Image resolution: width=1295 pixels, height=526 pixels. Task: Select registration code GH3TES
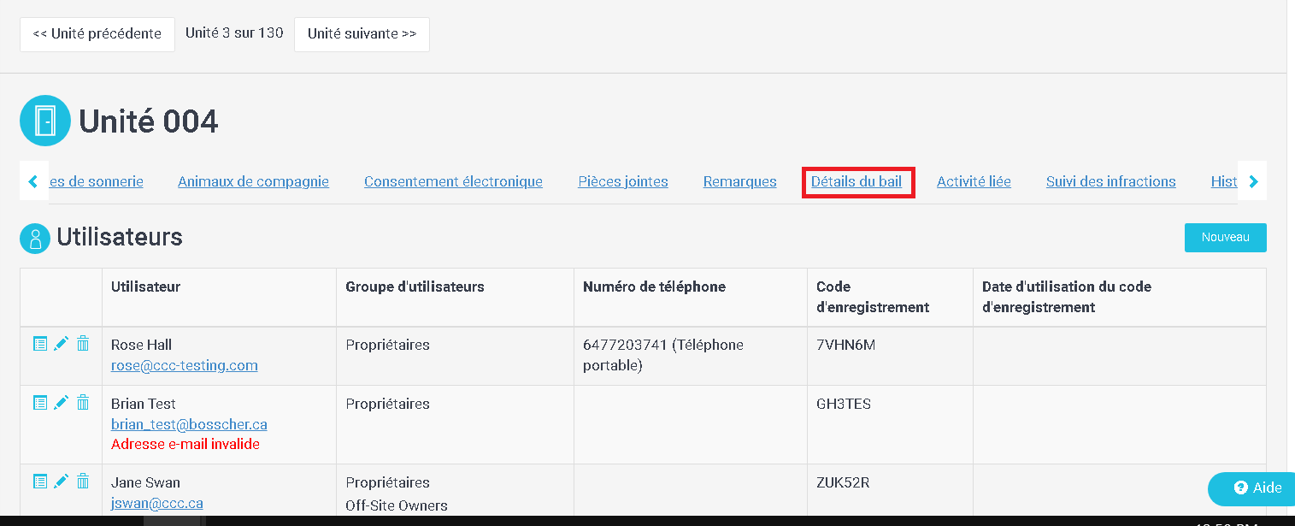[844, 404]
